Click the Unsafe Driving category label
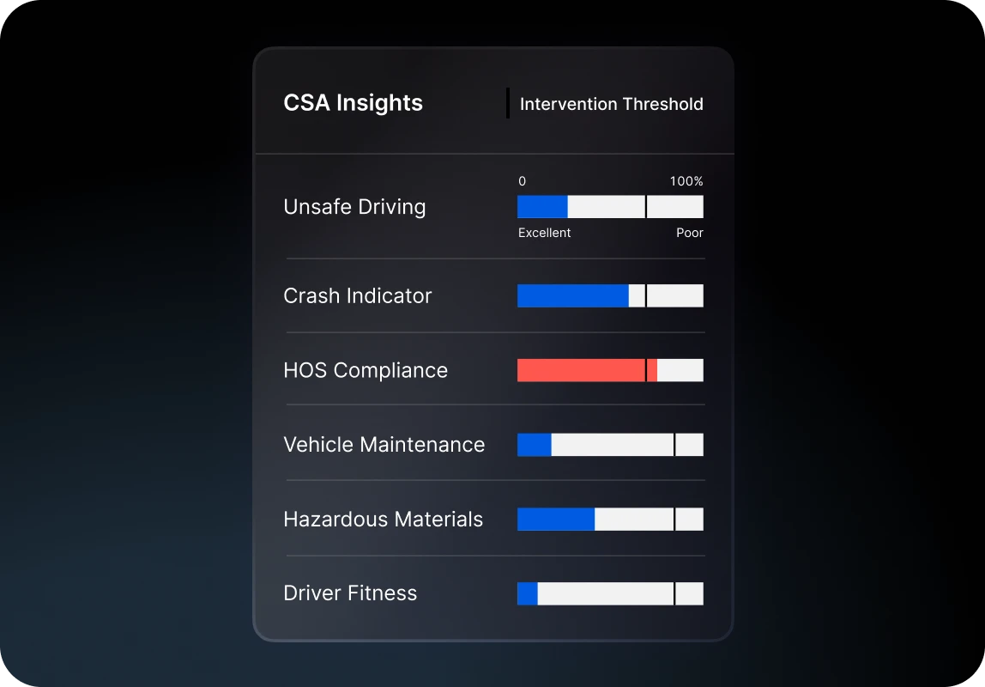 (x=354, y=207)
